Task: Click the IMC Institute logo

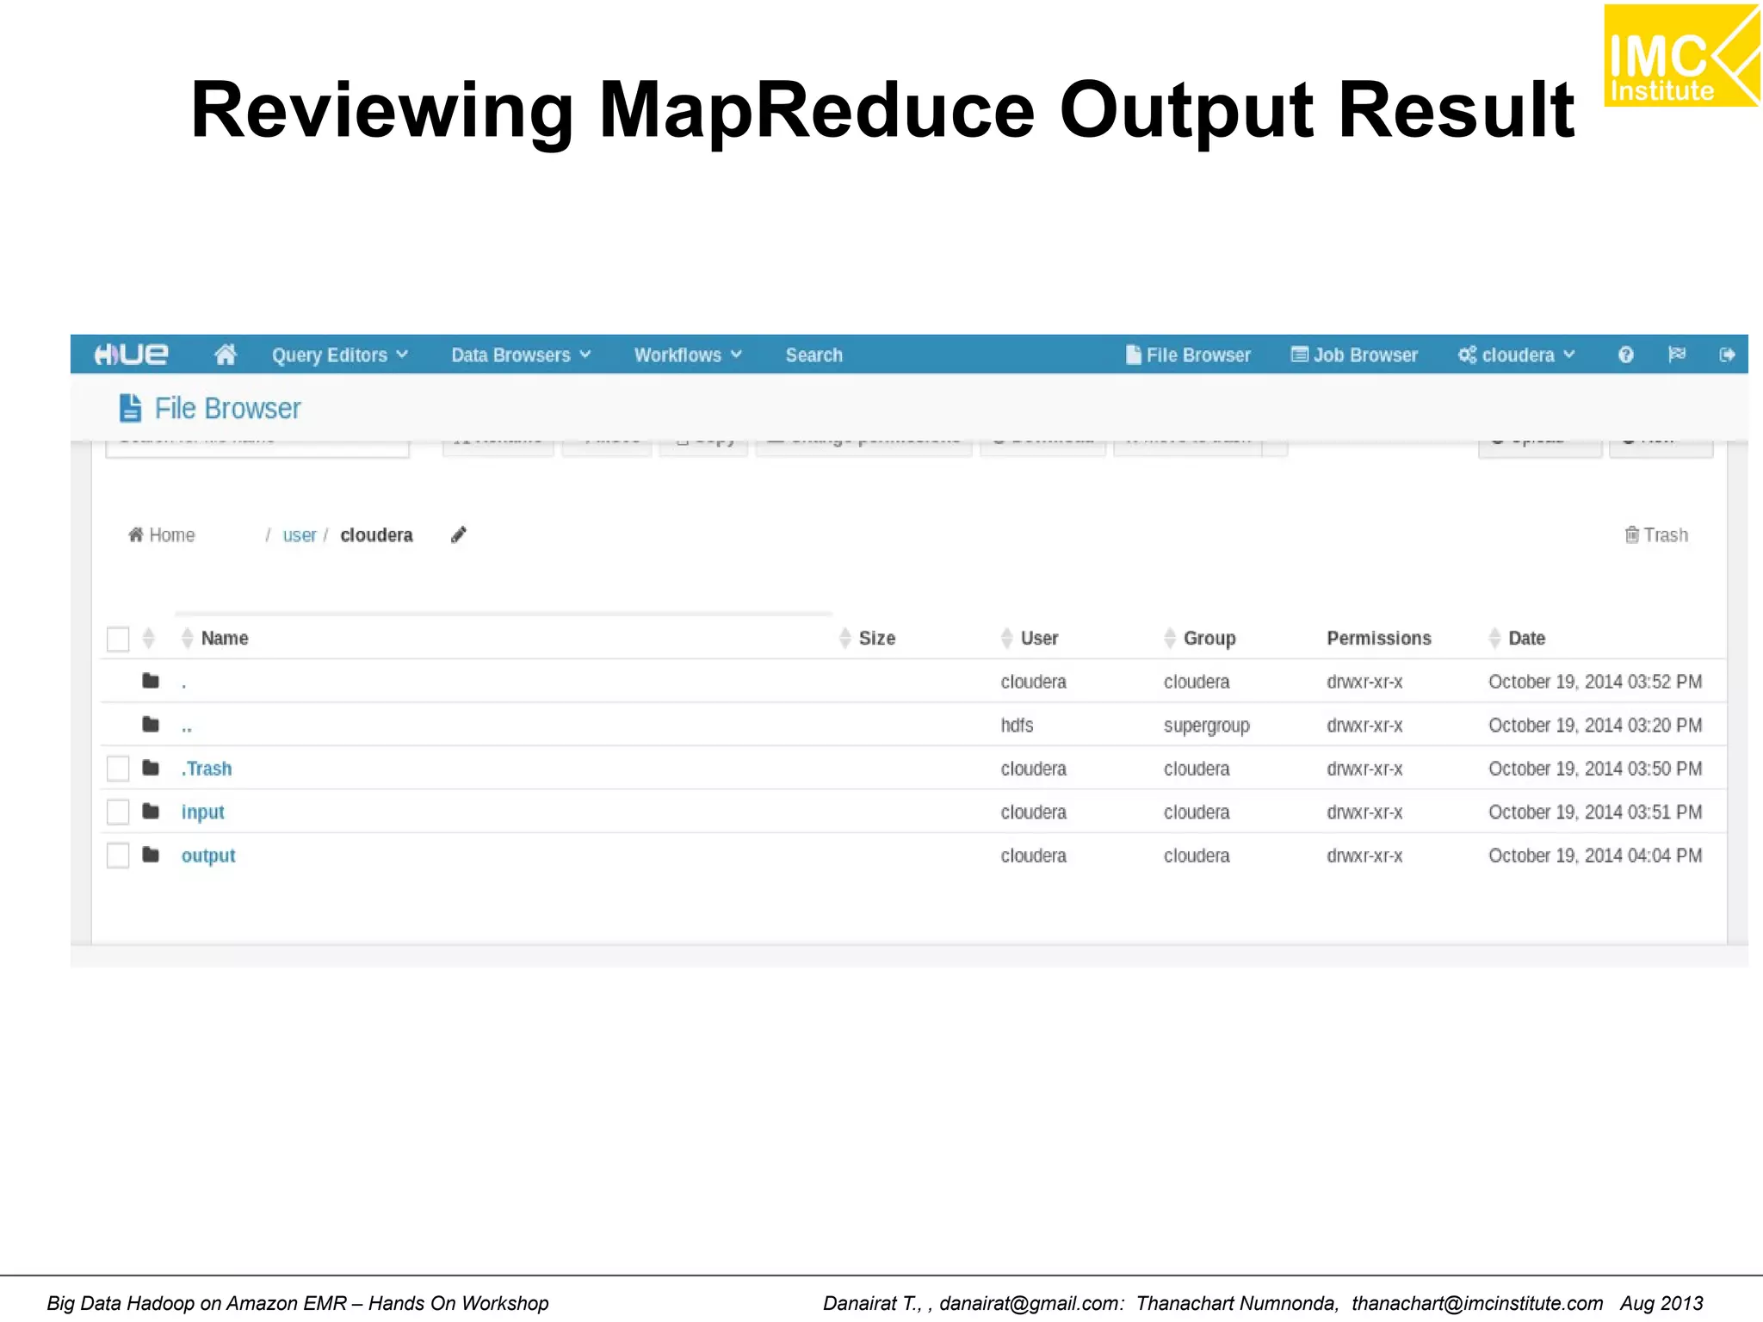Action: (1681, 56)
